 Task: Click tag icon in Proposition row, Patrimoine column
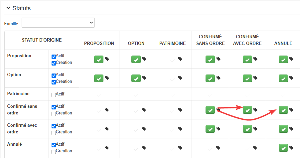point(180,59)
